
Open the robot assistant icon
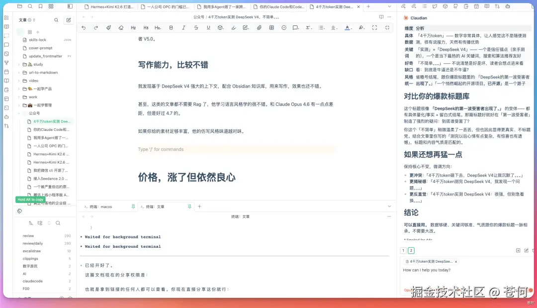pos(508,6)
